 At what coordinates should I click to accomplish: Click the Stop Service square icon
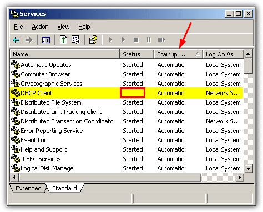136,40
